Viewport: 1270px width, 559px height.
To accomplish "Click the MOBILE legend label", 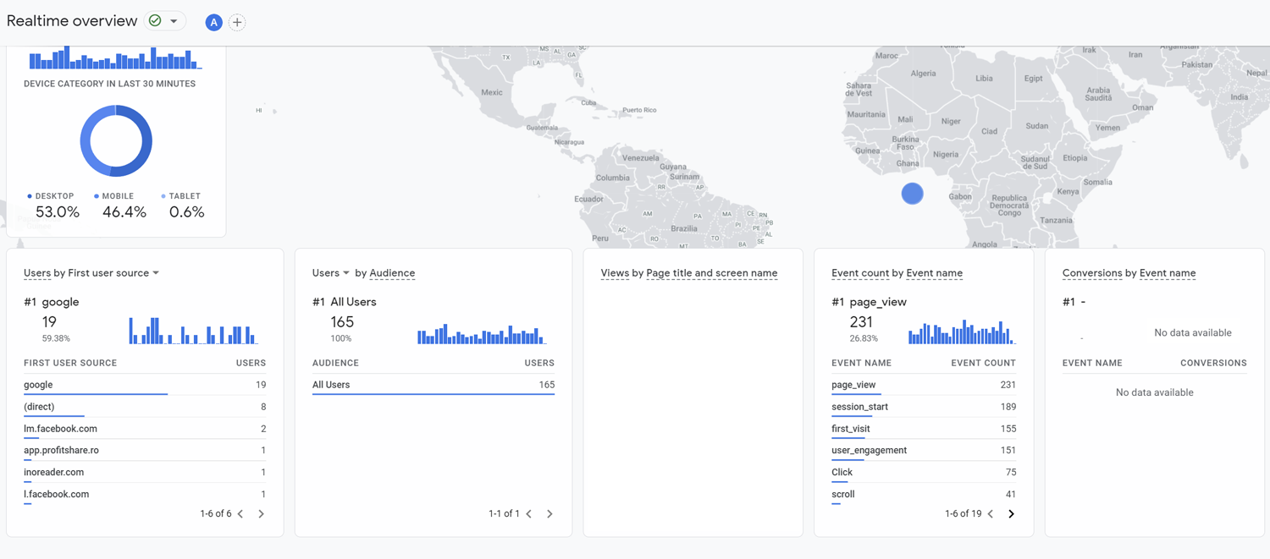I will pyautogui.click(x=119, y=196).
